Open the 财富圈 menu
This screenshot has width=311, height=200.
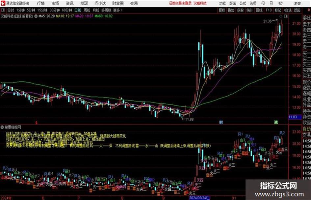pos(118,3)
